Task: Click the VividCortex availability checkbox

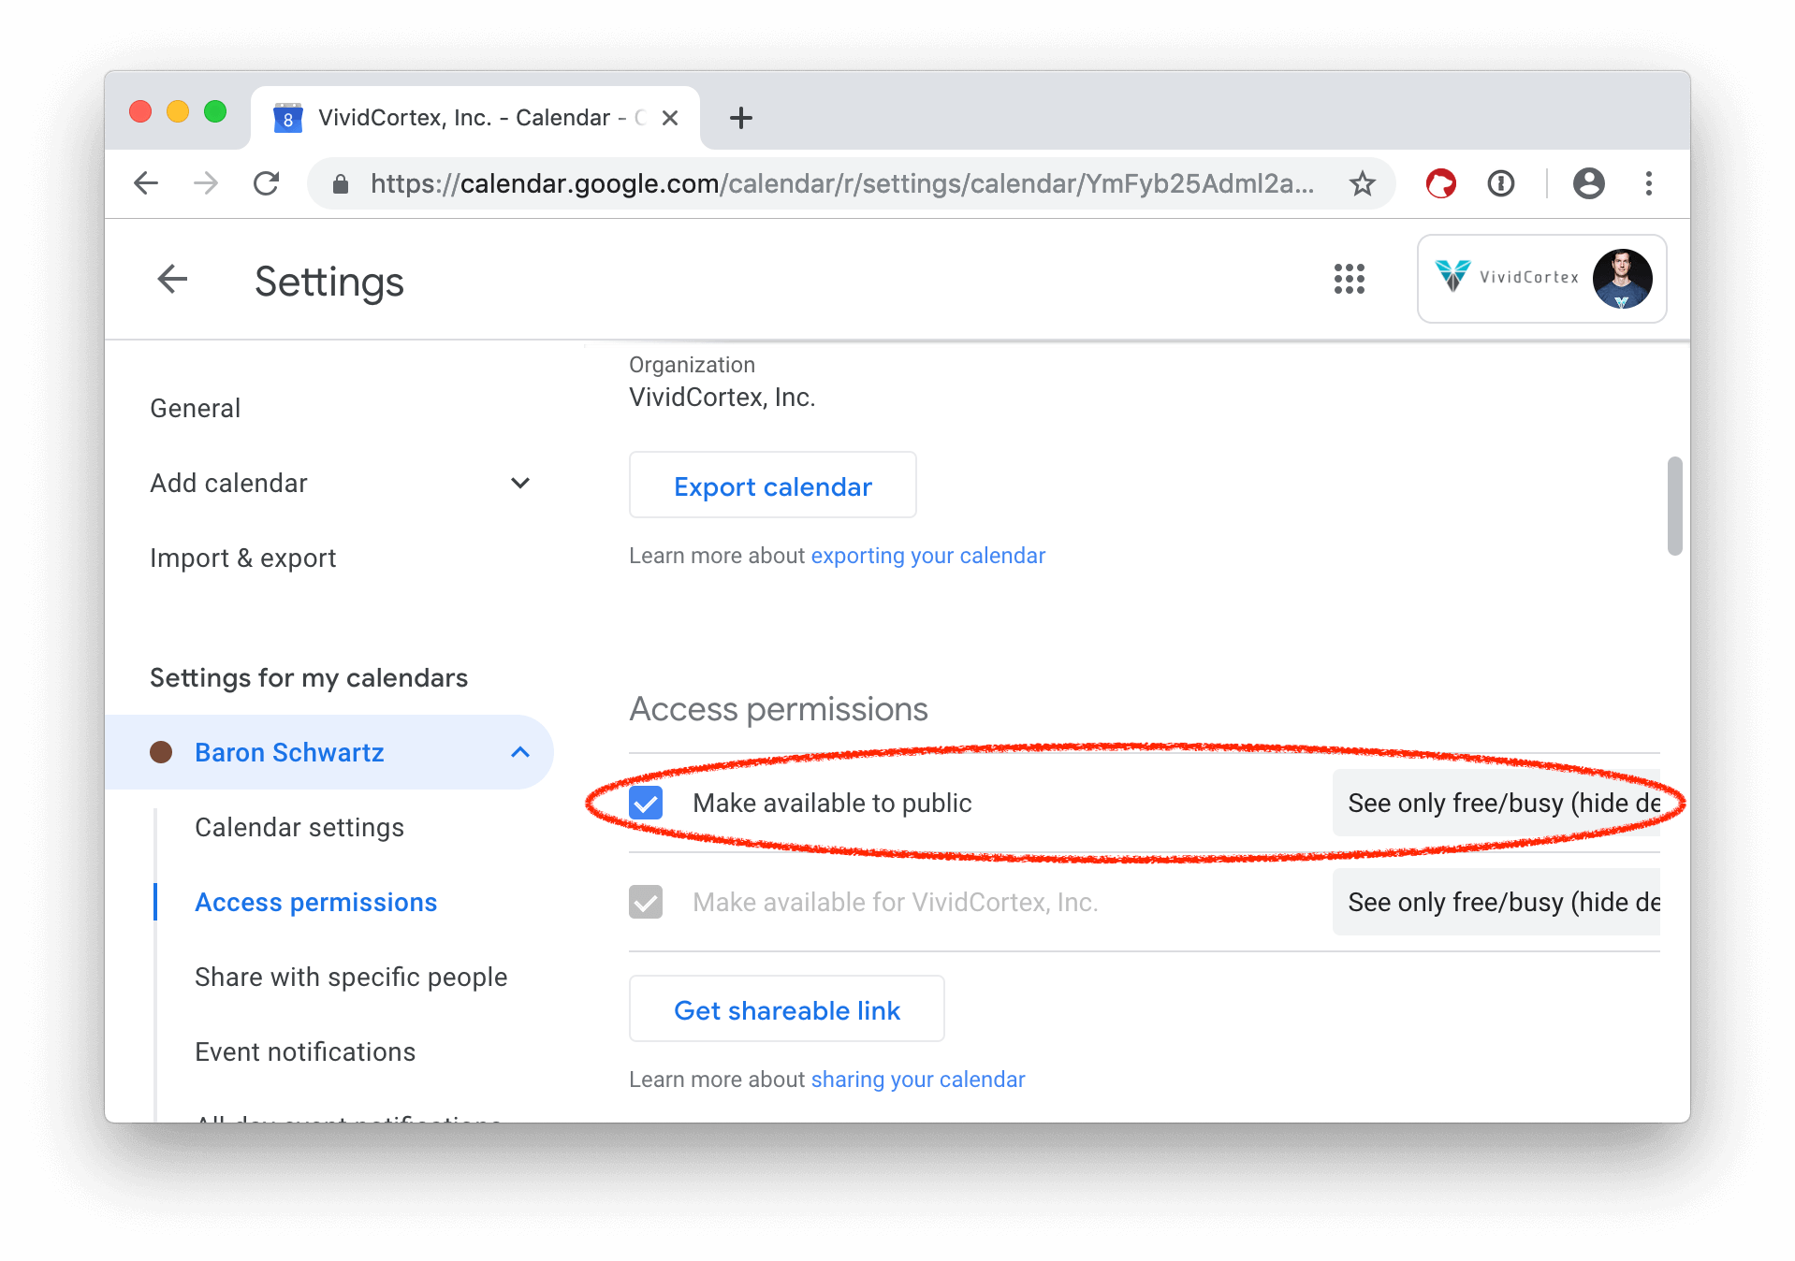Action: pyautogui.click(x=646, y=902)
